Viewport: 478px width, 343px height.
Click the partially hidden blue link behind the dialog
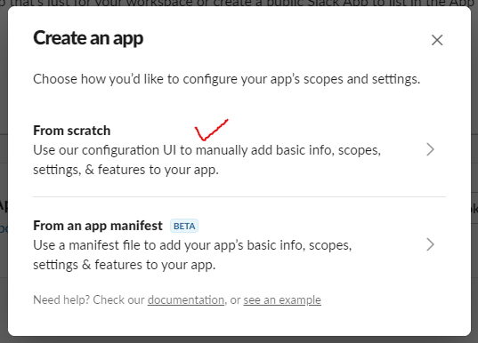[4, 229]
